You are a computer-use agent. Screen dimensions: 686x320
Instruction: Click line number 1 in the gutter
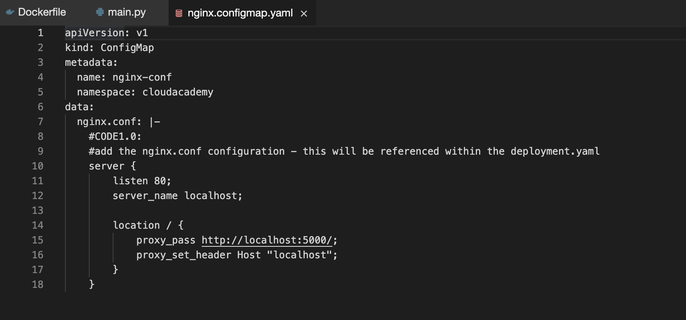pyautogui.click(x=40, y=33)
